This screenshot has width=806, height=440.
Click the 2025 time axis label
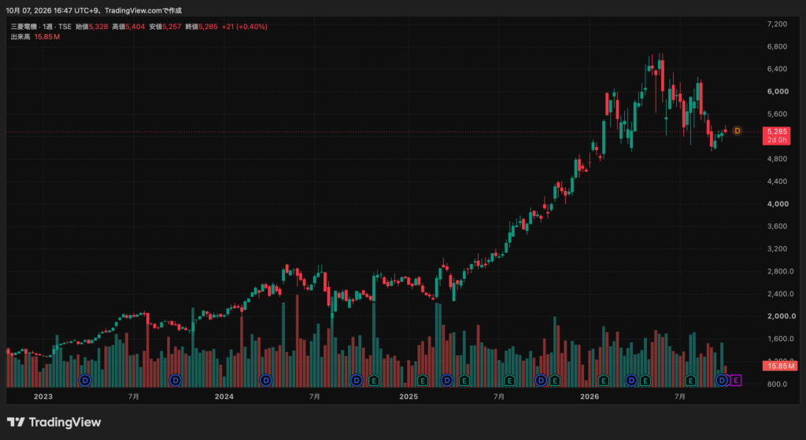click(x=409, y=397)
